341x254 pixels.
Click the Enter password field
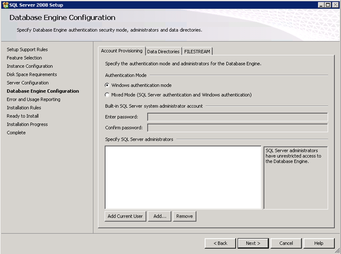[x=237, y=117]
